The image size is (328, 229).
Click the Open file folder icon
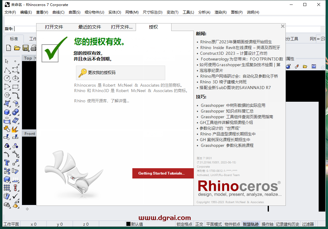(17, 48)
